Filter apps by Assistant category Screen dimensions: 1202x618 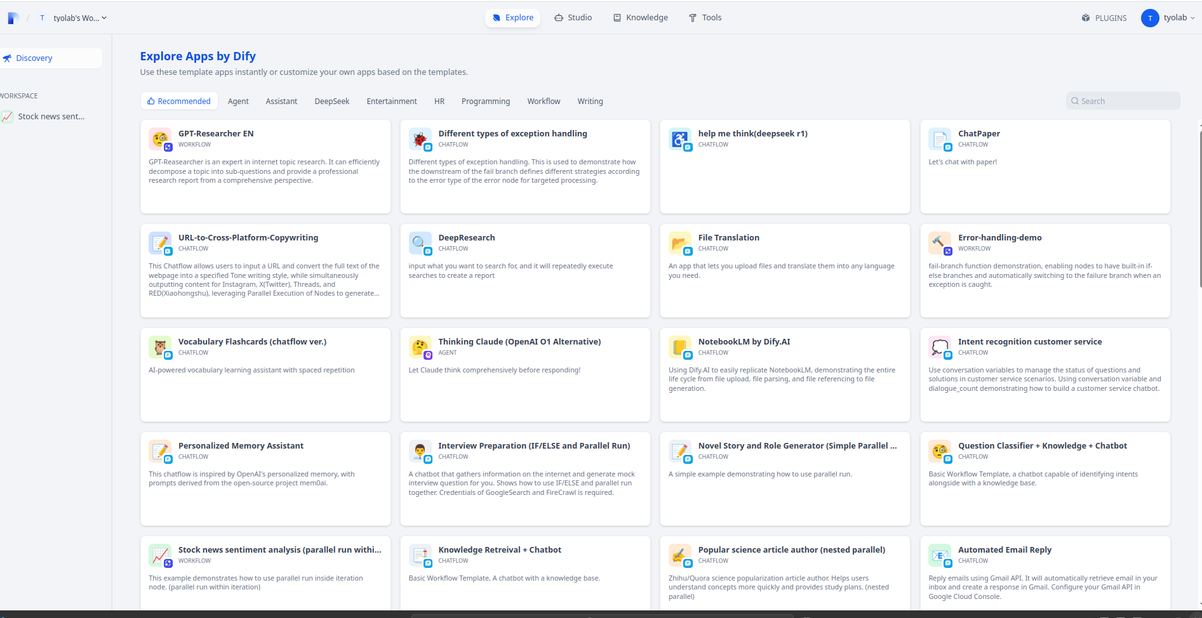(281, 101)
